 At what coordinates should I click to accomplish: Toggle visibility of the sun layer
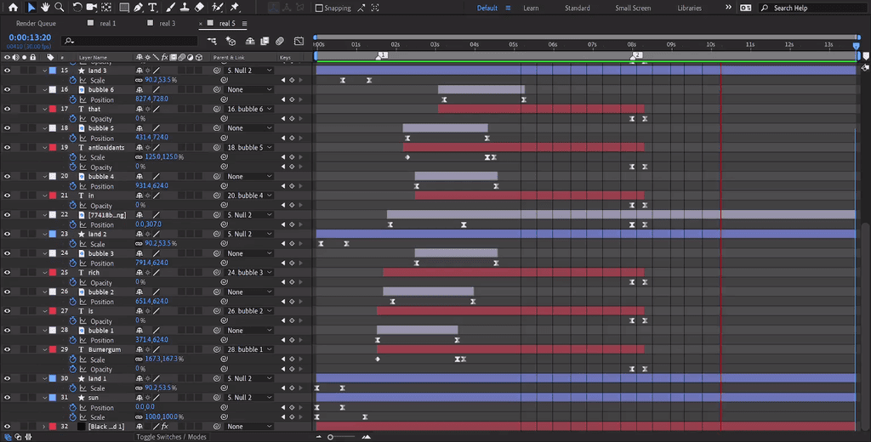click(7, 398)
